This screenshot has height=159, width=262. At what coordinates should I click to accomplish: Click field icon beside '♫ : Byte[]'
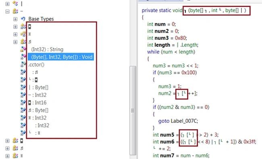pyautogui.click(x=23, y=110)
